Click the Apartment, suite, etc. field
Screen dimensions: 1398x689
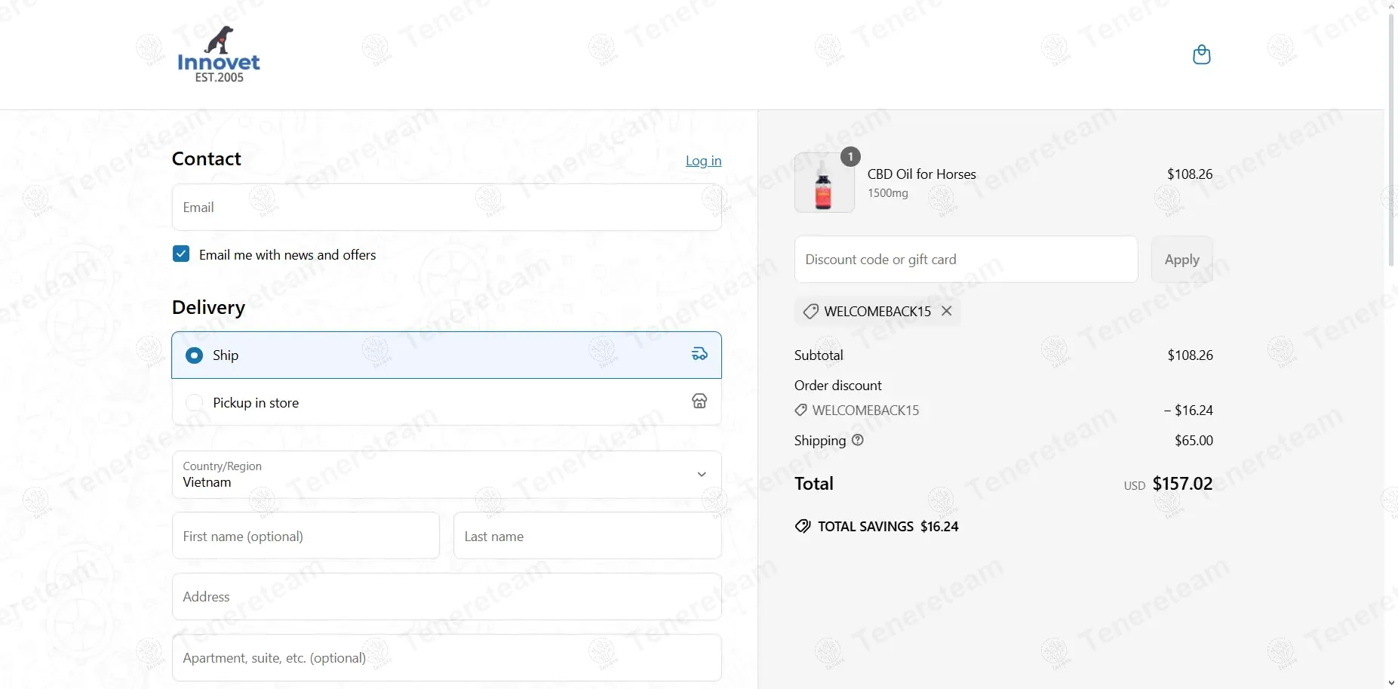[447, 658]
